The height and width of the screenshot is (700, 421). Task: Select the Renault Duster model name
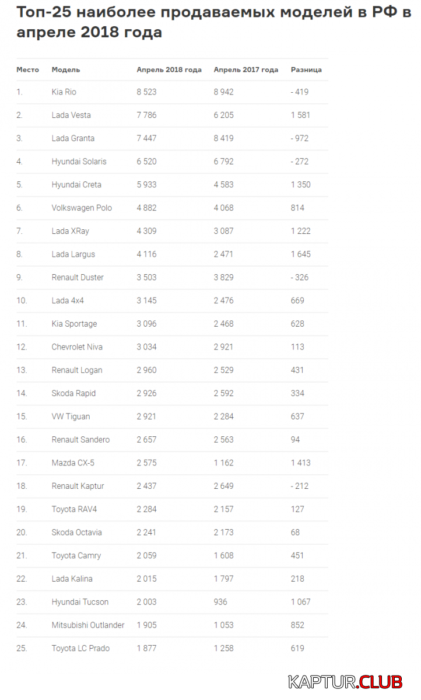[x=78, y=277]
